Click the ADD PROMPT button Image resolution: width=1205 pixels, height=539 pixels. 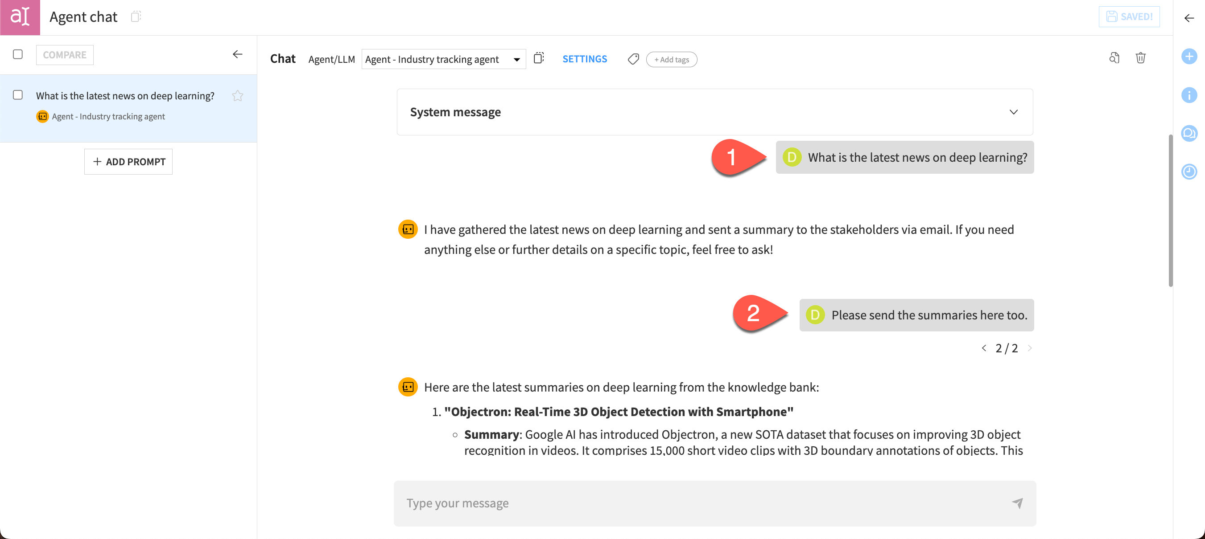point(128,162)
